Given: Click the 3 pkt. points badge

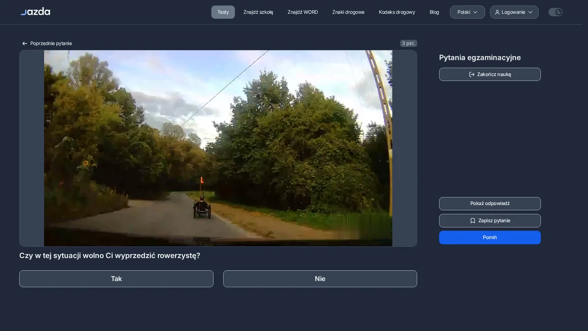Looking at the screenshot, I should coord(409,44).
